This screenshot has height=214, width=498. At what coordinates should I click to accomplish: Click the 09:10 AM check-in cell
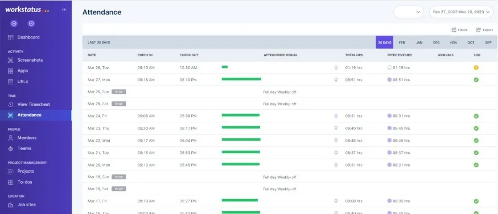click(x=146, y=68)
